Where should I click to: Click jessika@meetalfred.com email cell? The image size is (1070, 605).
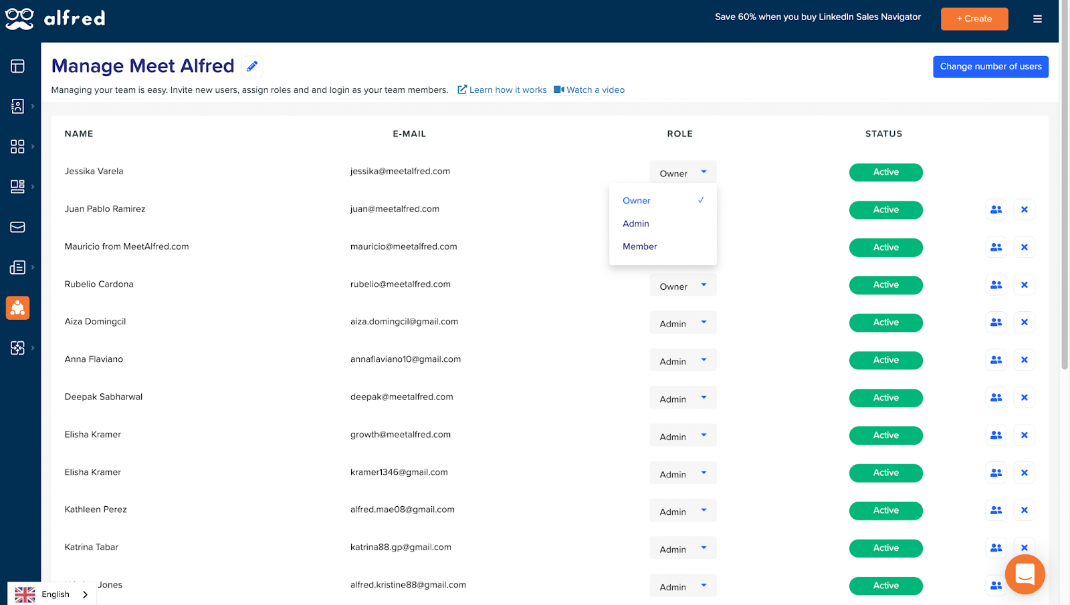coord(400,171)
